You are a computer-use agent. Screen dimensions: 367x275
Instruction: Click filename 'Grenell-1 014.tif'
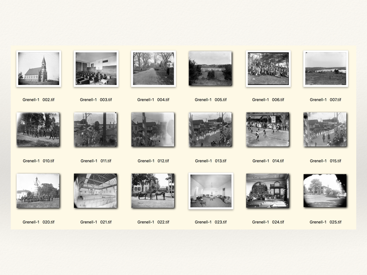[x=268, y=161]
